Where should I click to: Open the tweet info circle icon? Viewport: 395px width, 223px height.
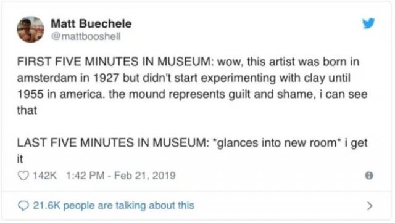coord(369,176)
